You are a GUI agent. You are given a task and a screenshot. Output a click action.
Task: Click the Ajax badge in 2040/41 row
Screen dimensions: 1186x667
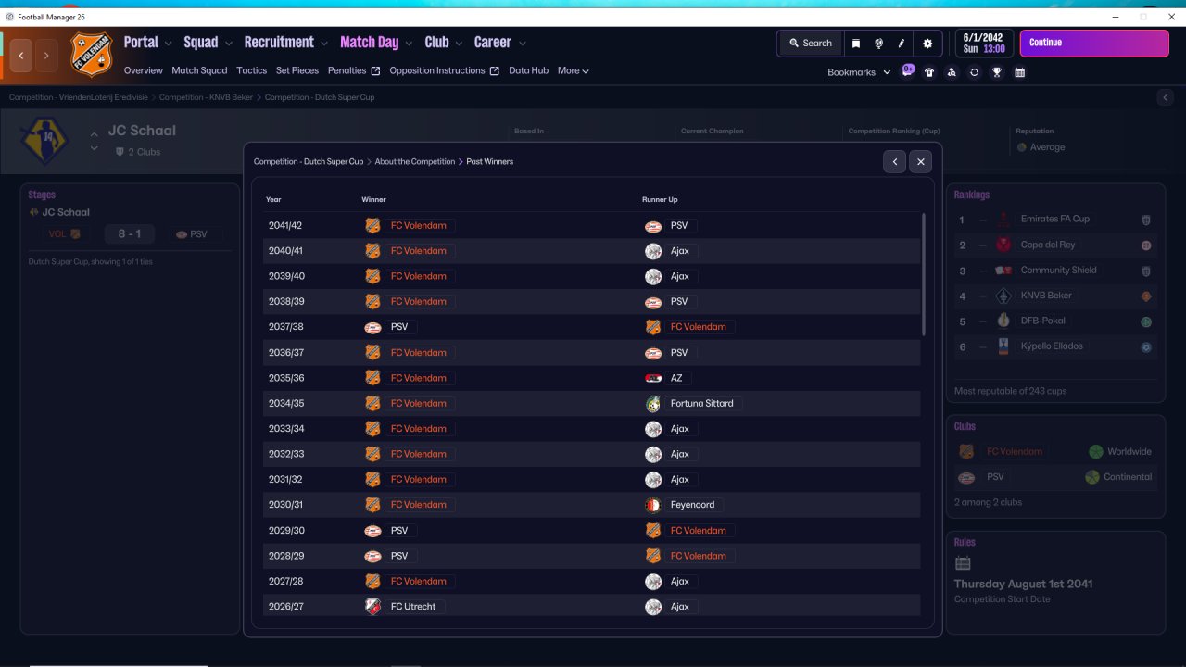[653, 251]
